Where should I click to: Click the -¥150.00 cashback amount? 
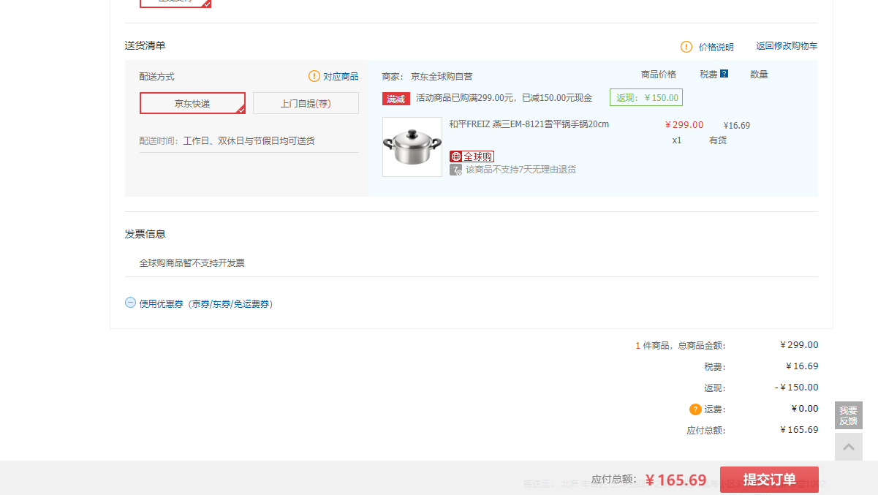click(797, 388)
